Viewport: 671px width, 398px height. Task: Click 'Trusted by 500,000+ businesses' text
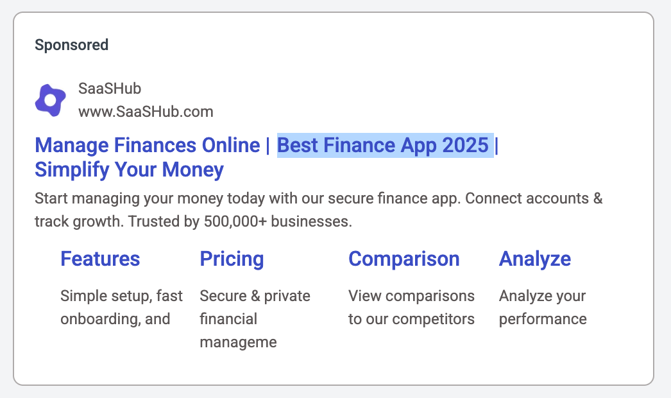[240, 221]
